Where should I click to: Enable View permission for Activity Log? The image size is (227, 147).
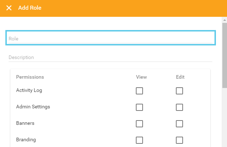pos(139,91)
